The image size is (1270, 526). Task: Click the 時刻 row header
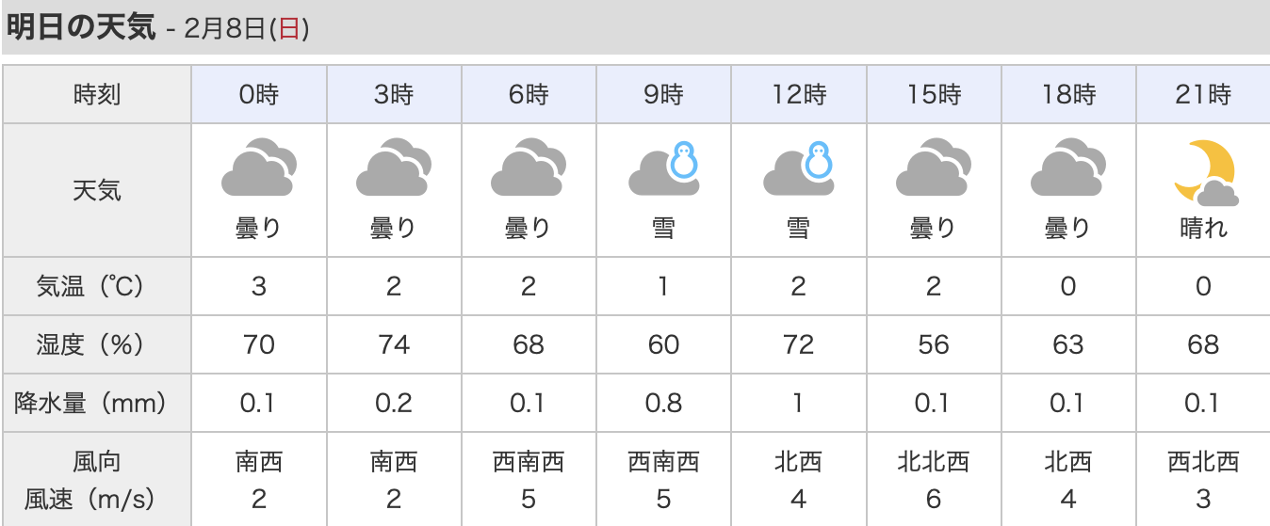97,94
